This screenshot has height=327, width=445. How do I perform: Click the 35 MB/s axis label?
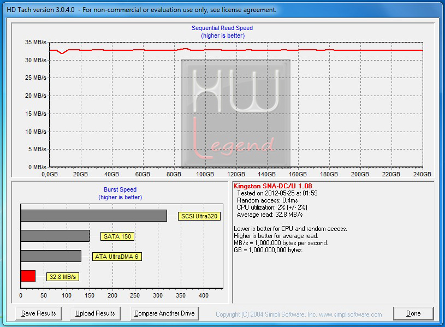35,42
